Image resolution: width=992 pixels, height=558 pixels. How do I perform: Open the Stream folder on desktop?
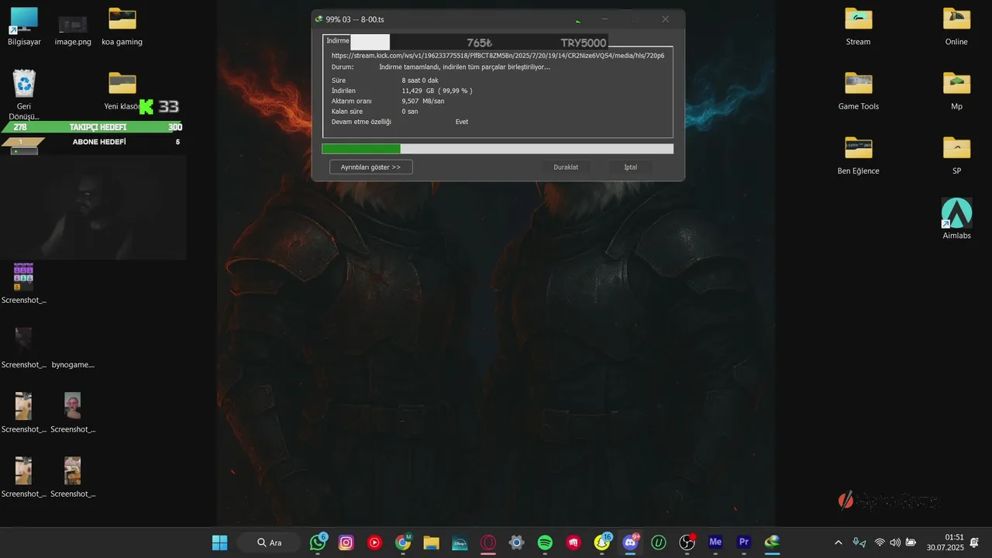tap(858, 26)
